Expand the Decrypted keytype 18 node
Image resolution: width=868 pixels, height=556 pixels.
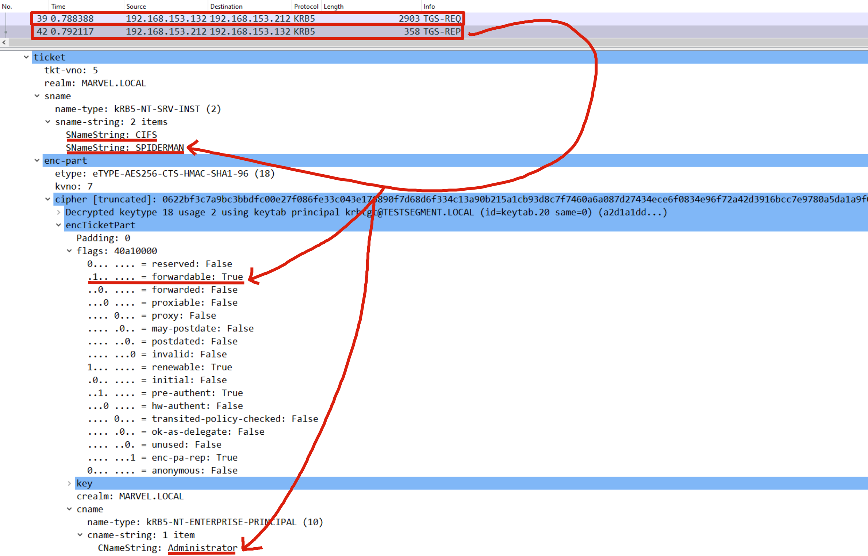pos(58,212)
